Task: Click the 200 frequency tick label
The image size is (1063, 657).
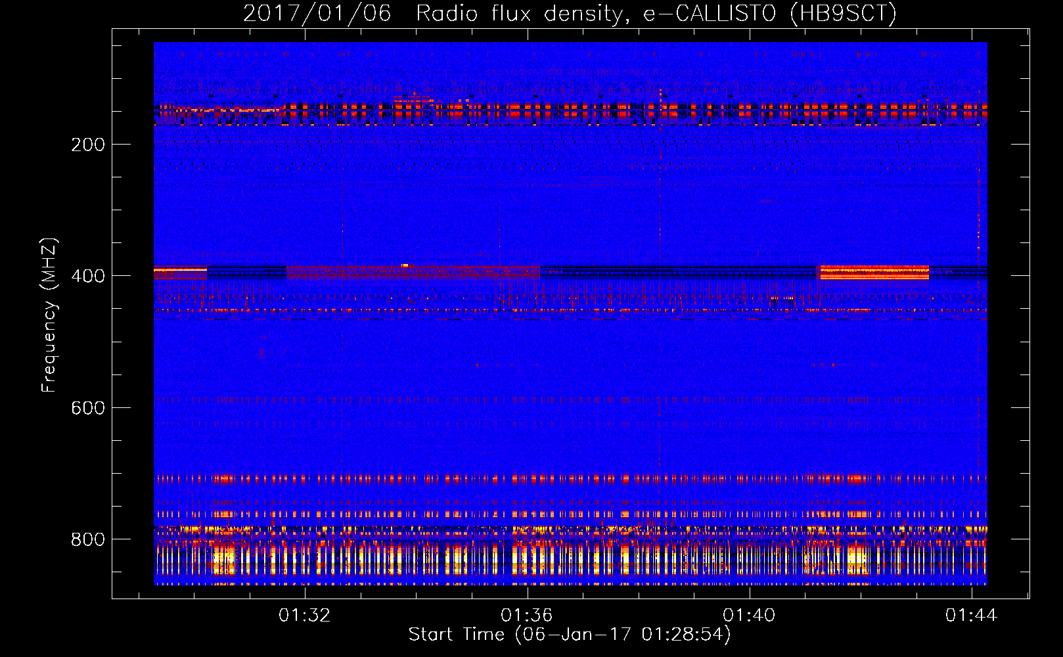Action: 88,145
